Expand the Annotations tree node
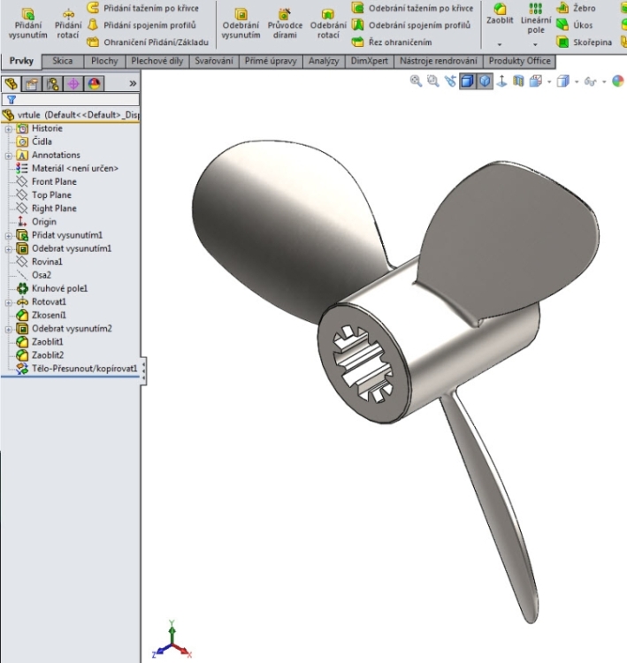This screenshot has width=627, height=663. pos(8,156)
